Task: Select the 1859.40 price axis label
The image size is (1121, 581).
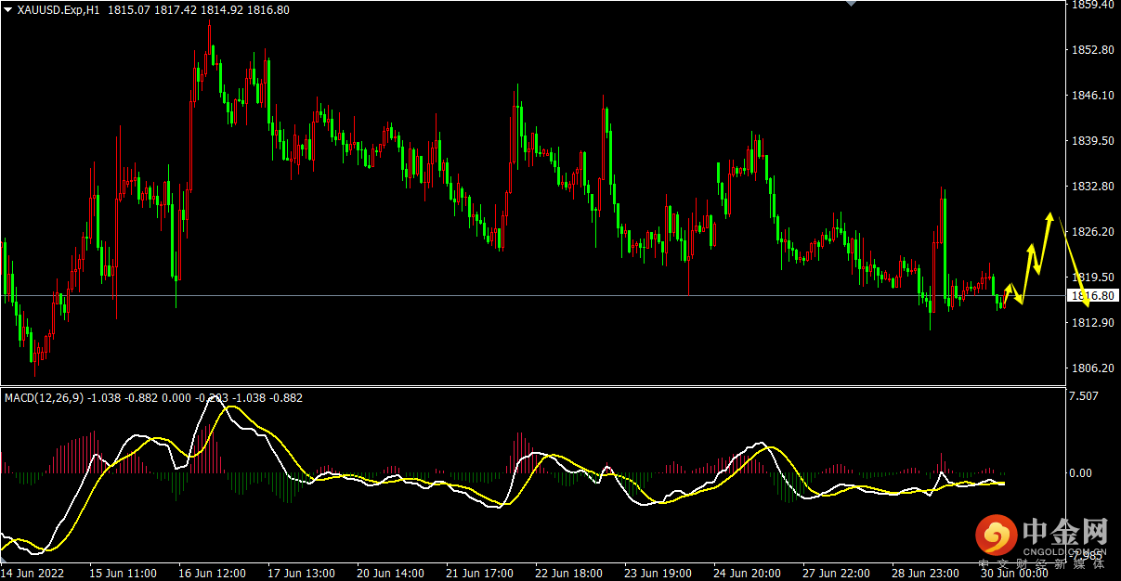Action: (x=1092, y=5)
